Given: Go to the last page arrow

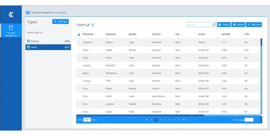Looking at the screenshot, I should click(184, 120).
